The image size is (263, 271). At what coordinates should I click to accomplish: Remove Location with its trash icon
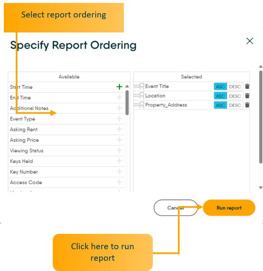247,96
